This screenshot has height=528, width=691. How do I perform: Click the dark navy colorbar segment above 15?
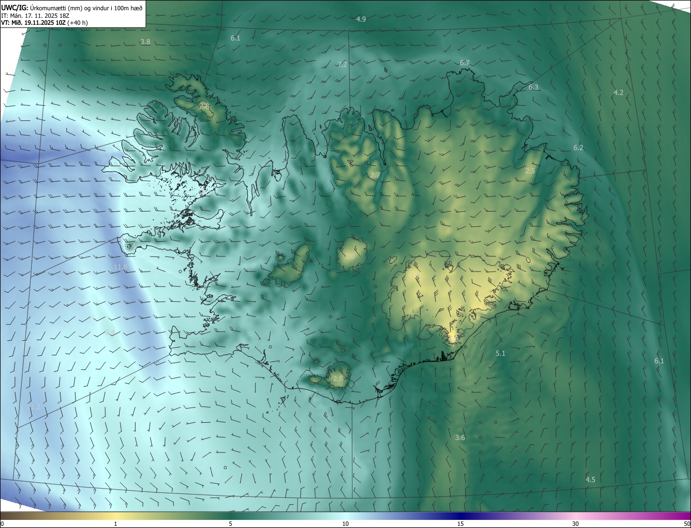coord(460,516)
